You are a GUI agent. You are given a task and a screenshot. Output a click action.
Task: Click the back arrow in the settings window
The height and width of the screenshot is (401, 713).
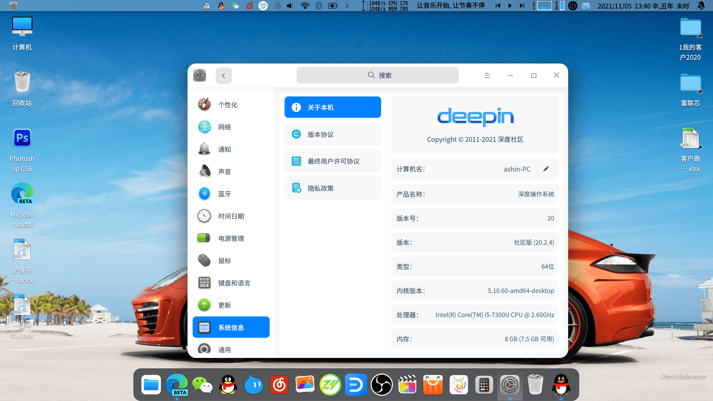pos(224,75)
